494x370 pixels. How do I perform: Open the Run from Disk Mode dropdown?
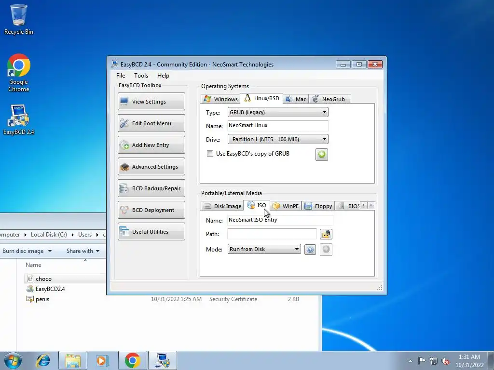(264, 249)
